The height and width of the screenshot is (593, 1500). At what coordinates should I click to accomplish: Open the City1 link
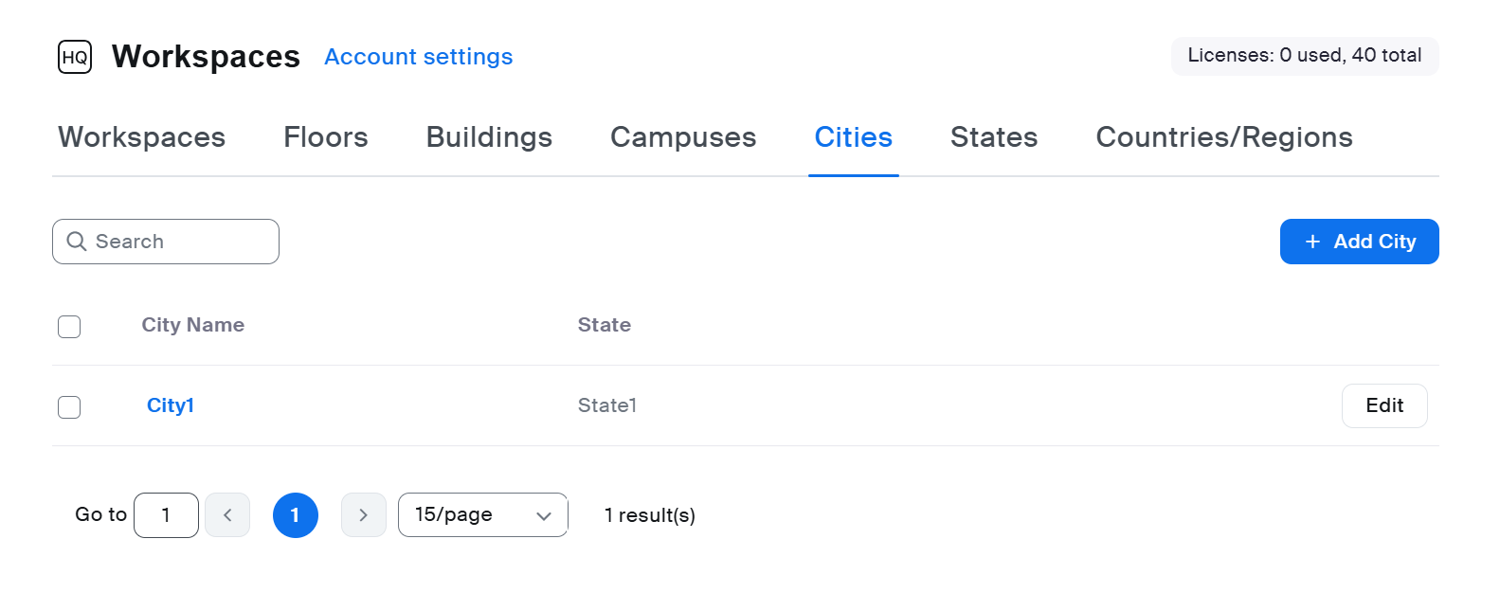171,405
